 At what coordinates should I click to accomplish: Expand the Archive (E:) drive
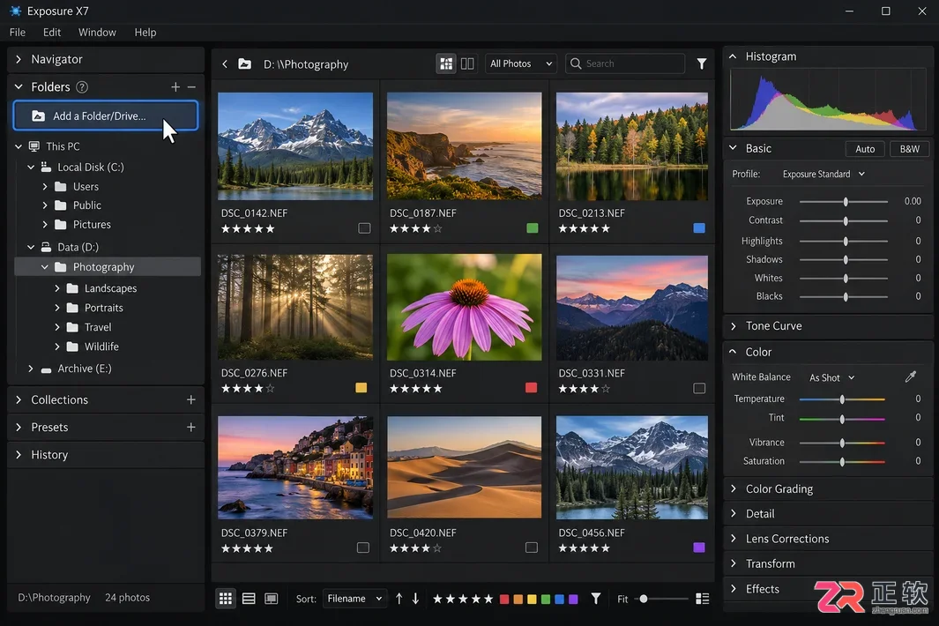(x=31, y=369)
